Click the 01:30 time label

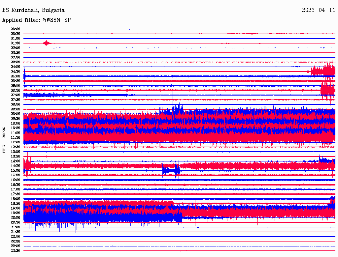16,43
